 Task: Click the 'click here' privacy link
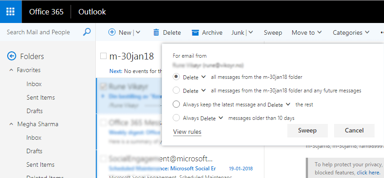[x=369, y=173]
